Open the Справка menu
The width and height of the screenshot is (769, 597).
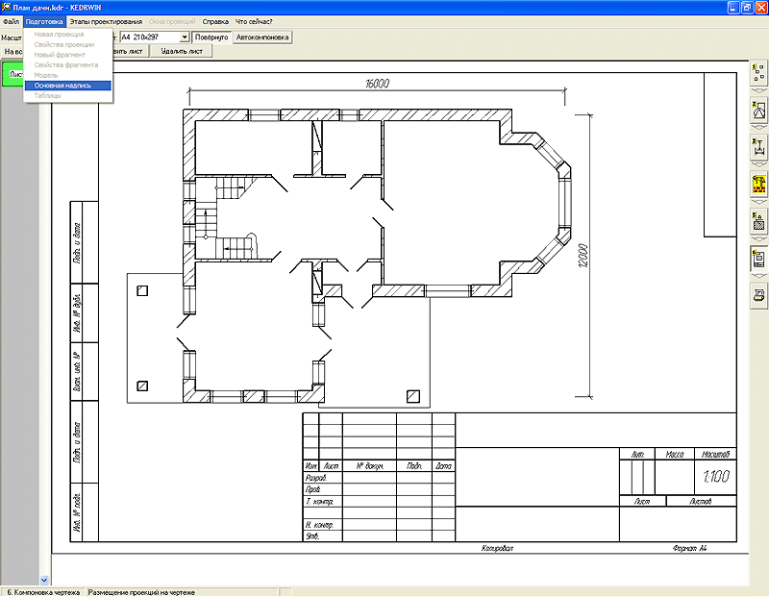tap(215, 21)
